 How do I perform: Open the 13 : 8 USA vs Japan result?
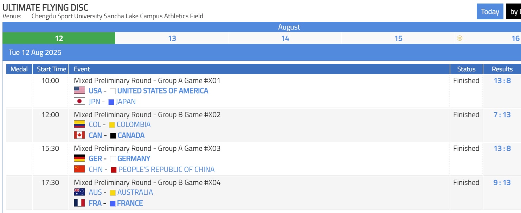tap(502, 80)
